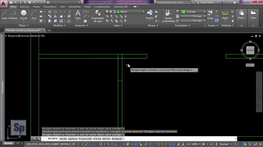
Task: Open the Anotar ribbon tab
Action: click(x=37, y=7)
